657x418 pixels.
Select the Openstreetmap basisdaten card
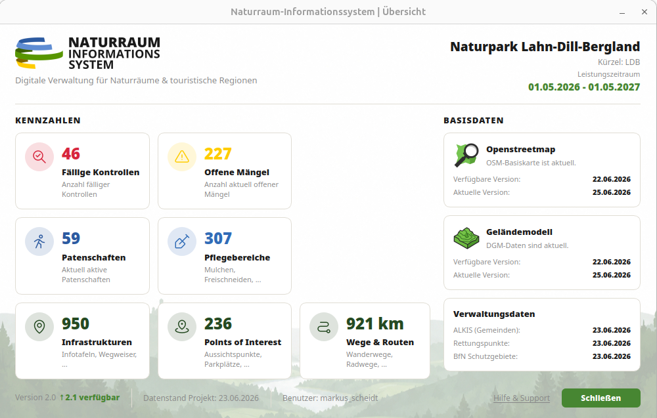coord(542,170)
